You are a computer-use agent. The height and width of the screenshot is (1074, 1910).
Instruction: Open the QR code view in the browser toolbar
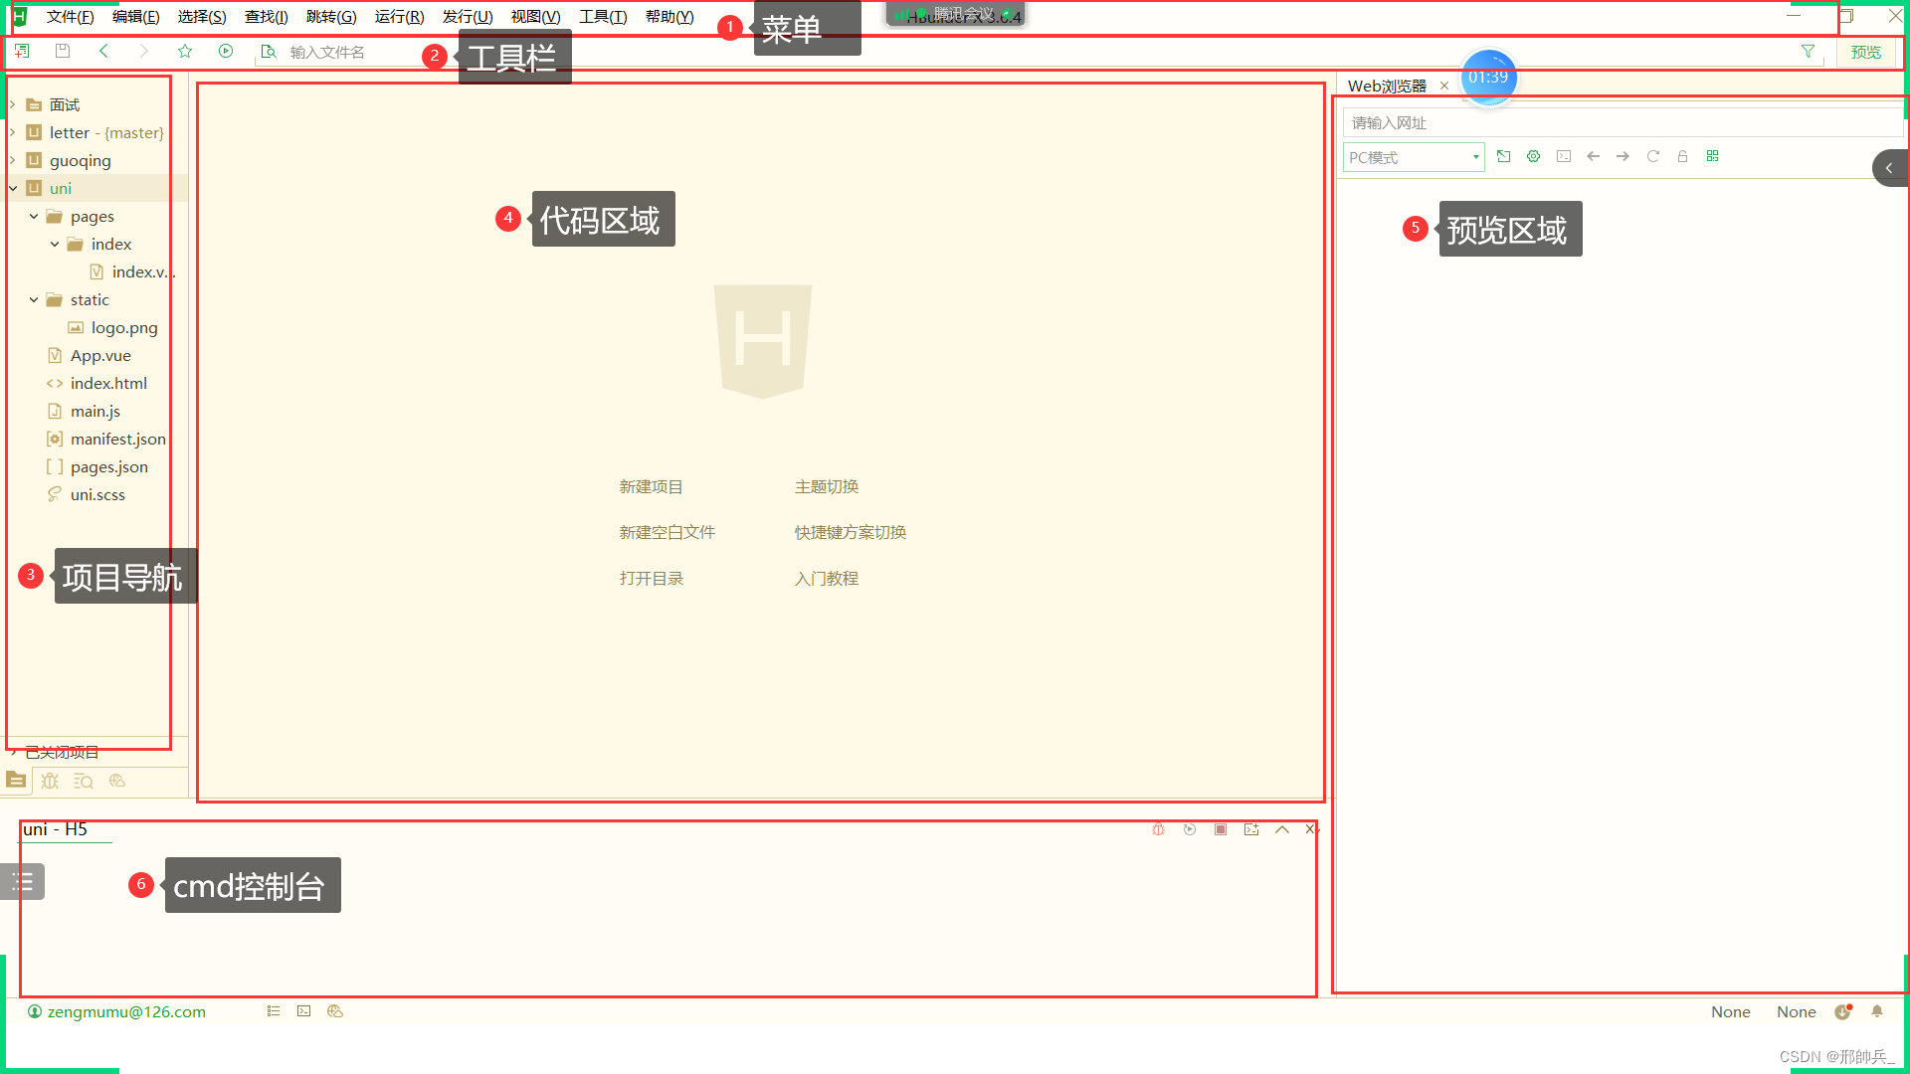coord(1713,156)
